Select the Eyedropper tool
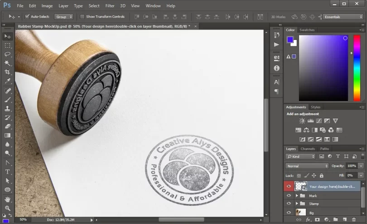This screenshot has height=224, width=367. [8, 81]
